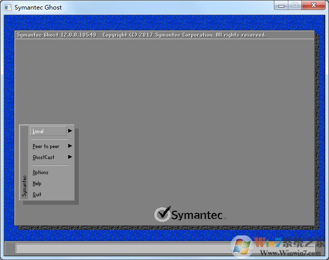Open the Options menu entry

[x=40, y=173]
